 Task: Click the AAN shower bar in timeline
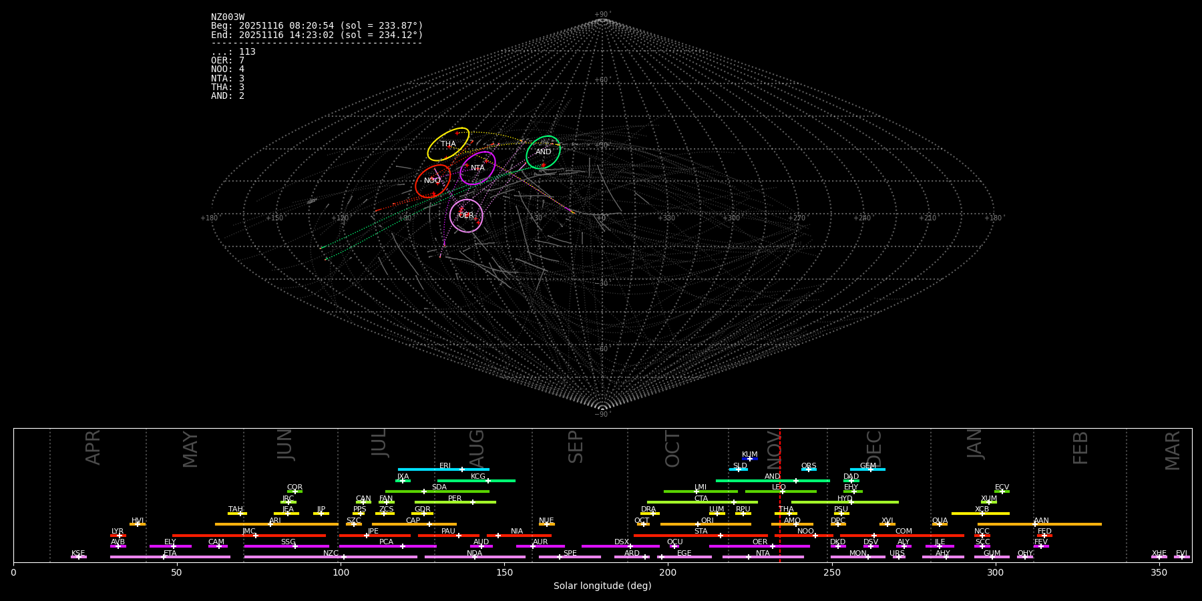pyautogui.click(x=1040, y=524)
